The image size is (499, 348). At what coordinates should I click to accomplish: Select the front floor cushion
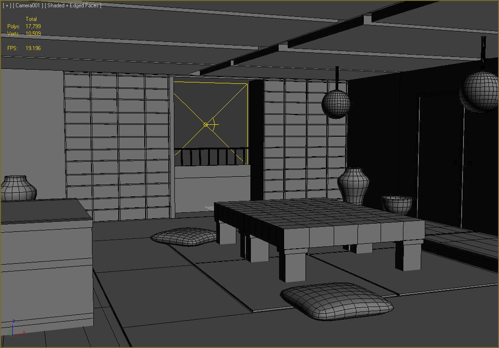pyautogui.click(x=337, y=301)
